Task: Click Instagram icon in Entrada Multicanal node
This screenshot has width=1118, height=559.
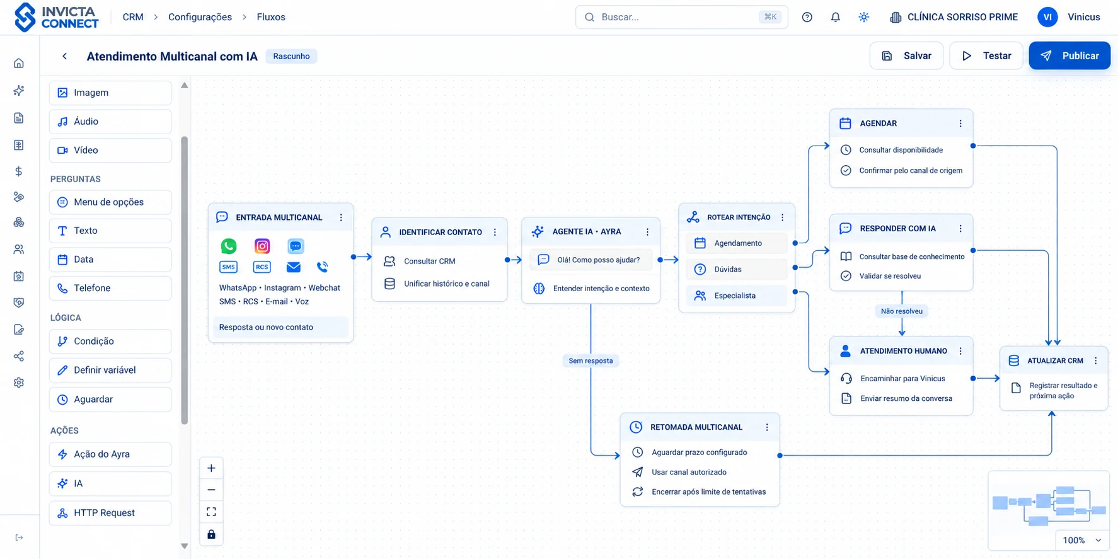Action: (x=262, y=246)
